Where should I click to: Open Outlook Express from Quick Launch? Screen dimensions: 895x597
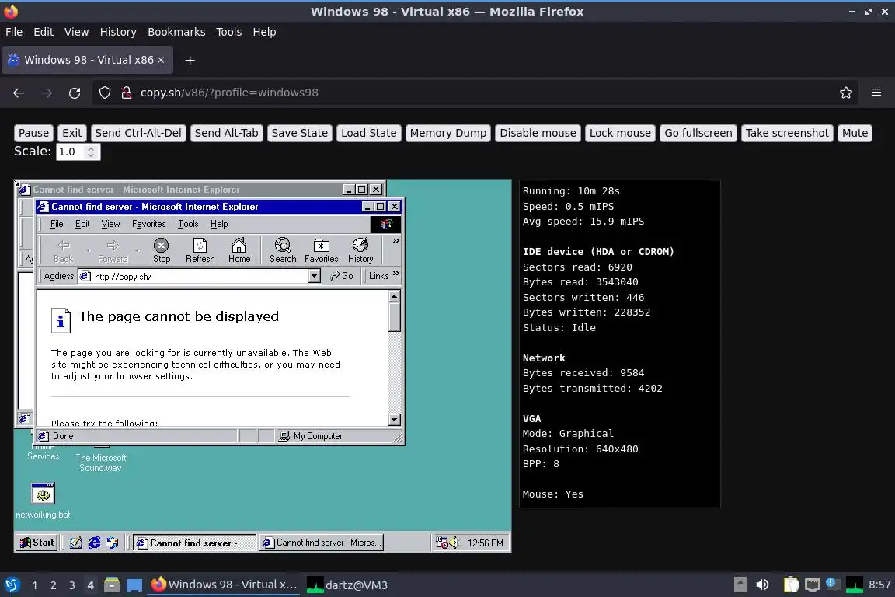point(113,543)
